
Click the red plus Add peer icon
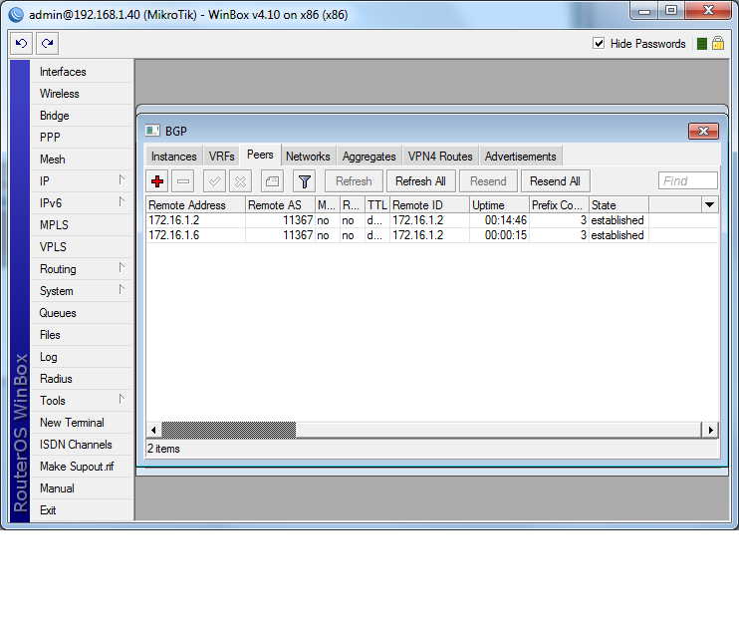(157, 181)
